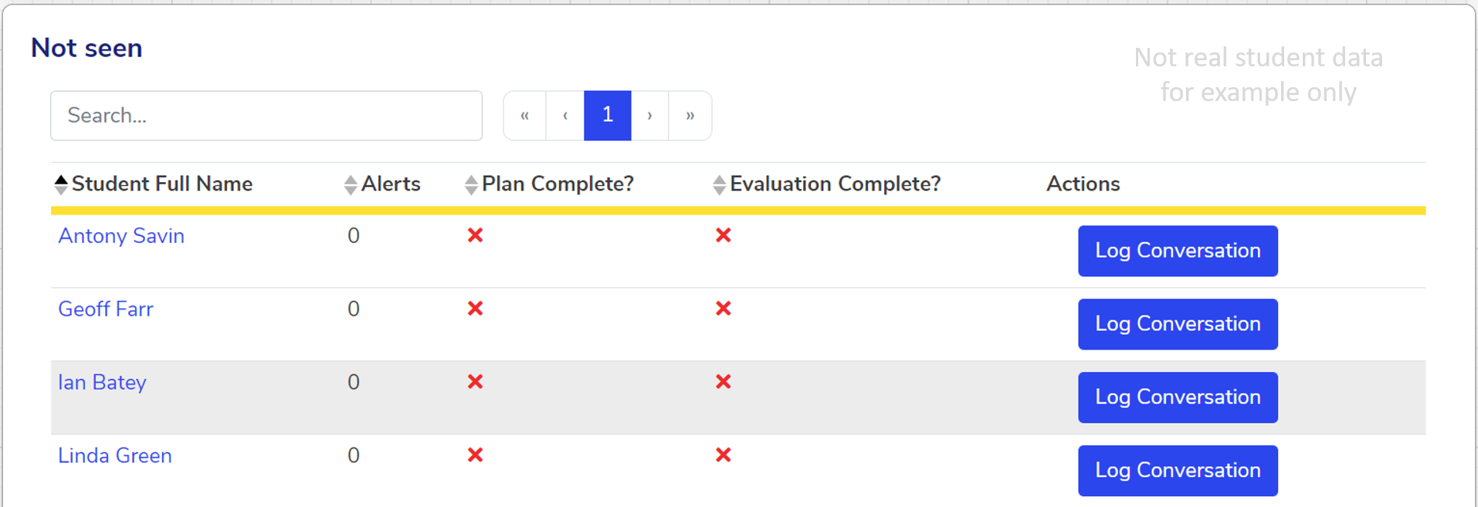Click Ian Batey's Plan Complete red cross
This screenshot has width=1478, height=507.
475,382
